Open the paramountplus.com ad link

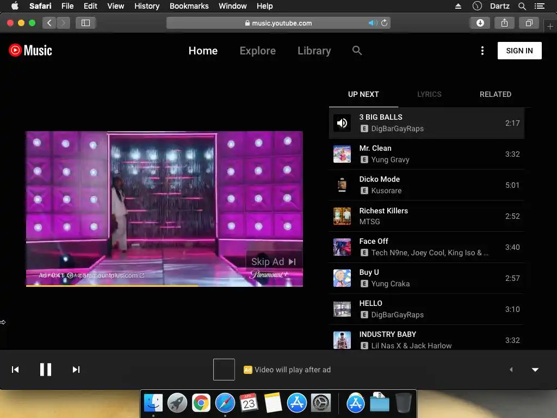coord(111,275)
